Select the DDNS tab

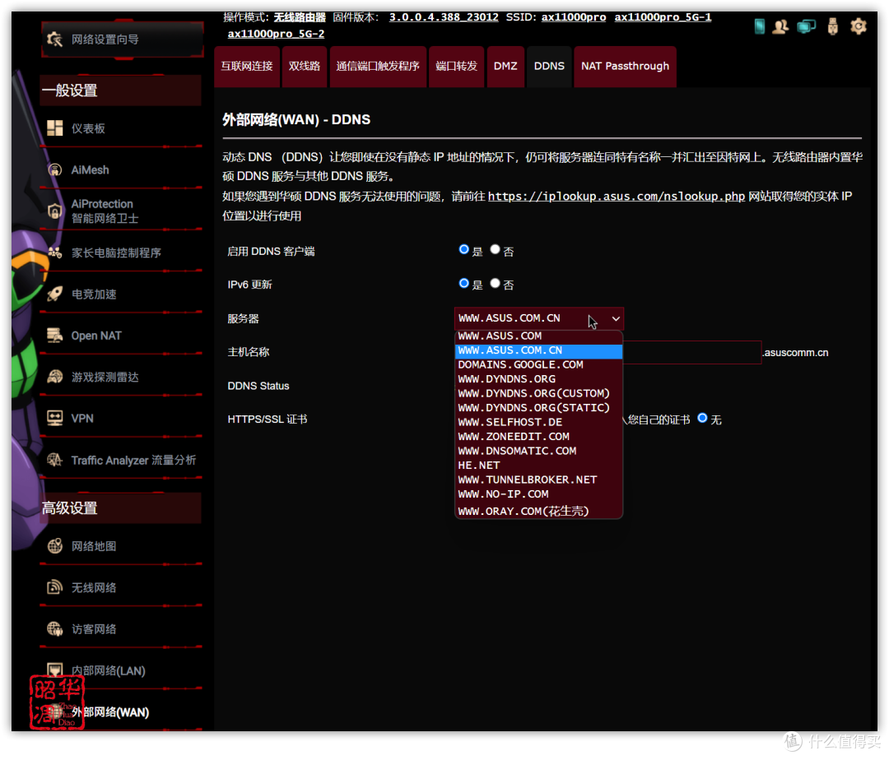coord(549,67)
